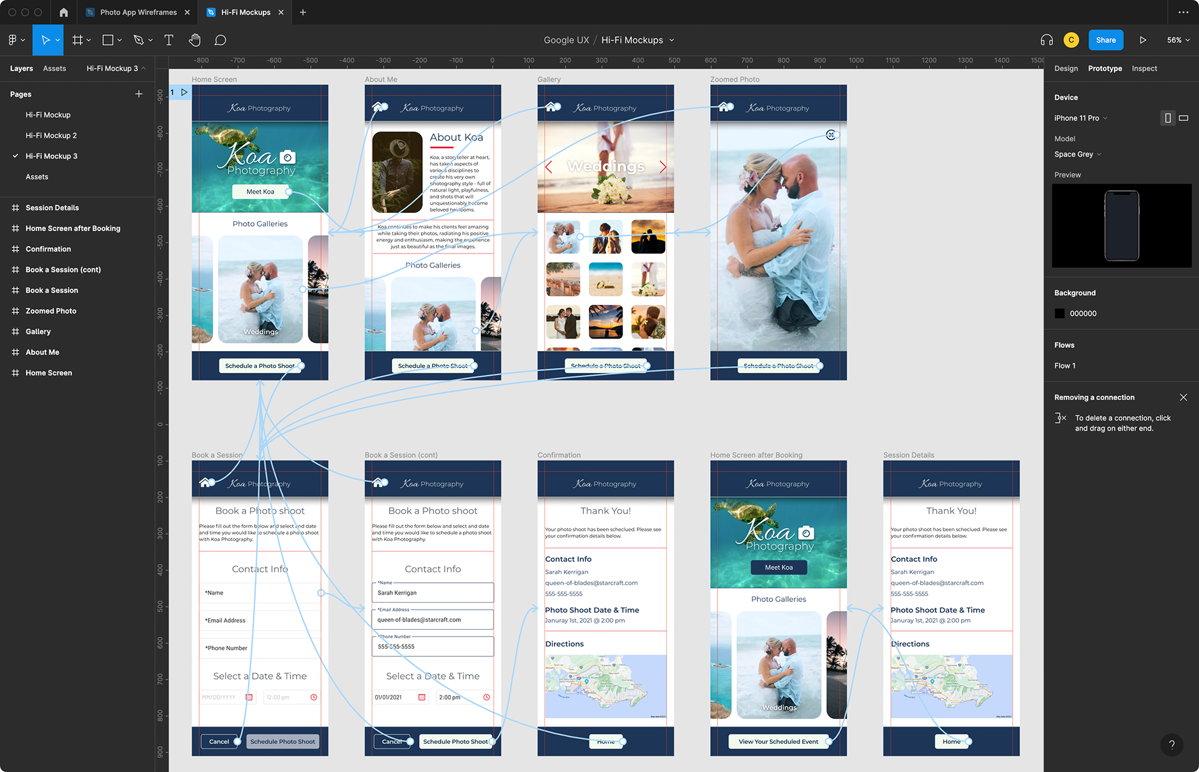The height and width of the screenshot is (772, 1199).
Task: Click the black background color swatch
Action: 1060,314
